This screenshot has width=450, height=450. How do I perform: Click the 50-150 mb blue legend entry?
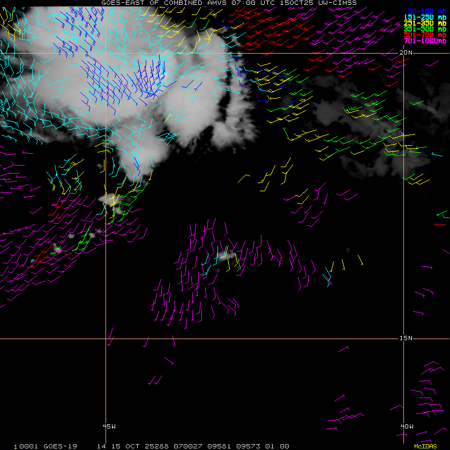pos(427,11)
